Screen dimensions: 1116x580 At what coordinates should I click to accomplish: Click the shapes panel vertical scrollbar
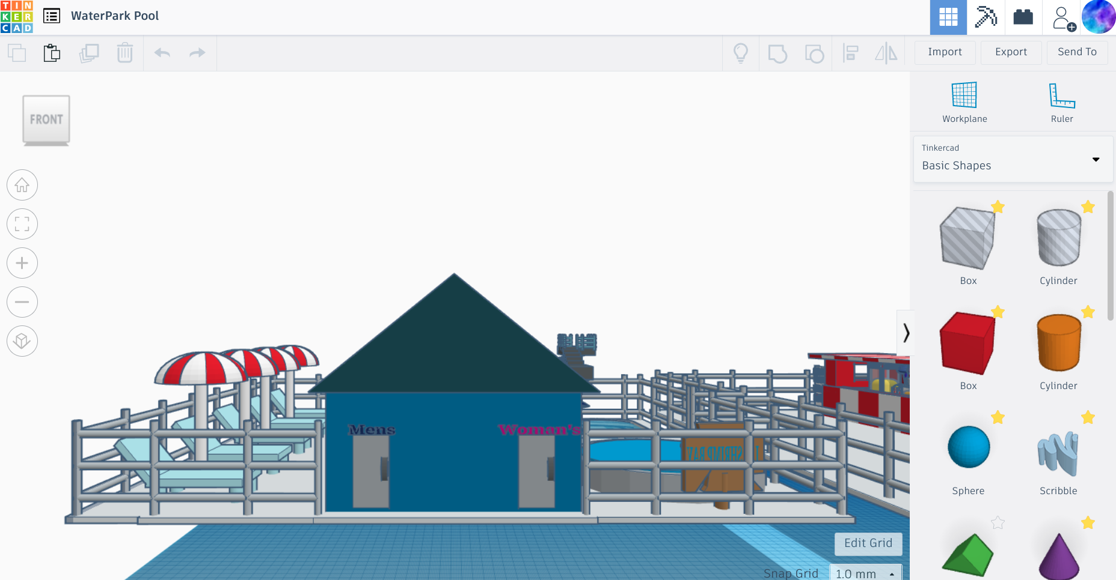[1111, 256]
